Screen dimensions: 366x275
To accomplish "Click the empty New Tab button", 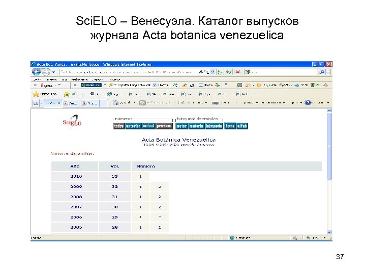I will (104, 103).
